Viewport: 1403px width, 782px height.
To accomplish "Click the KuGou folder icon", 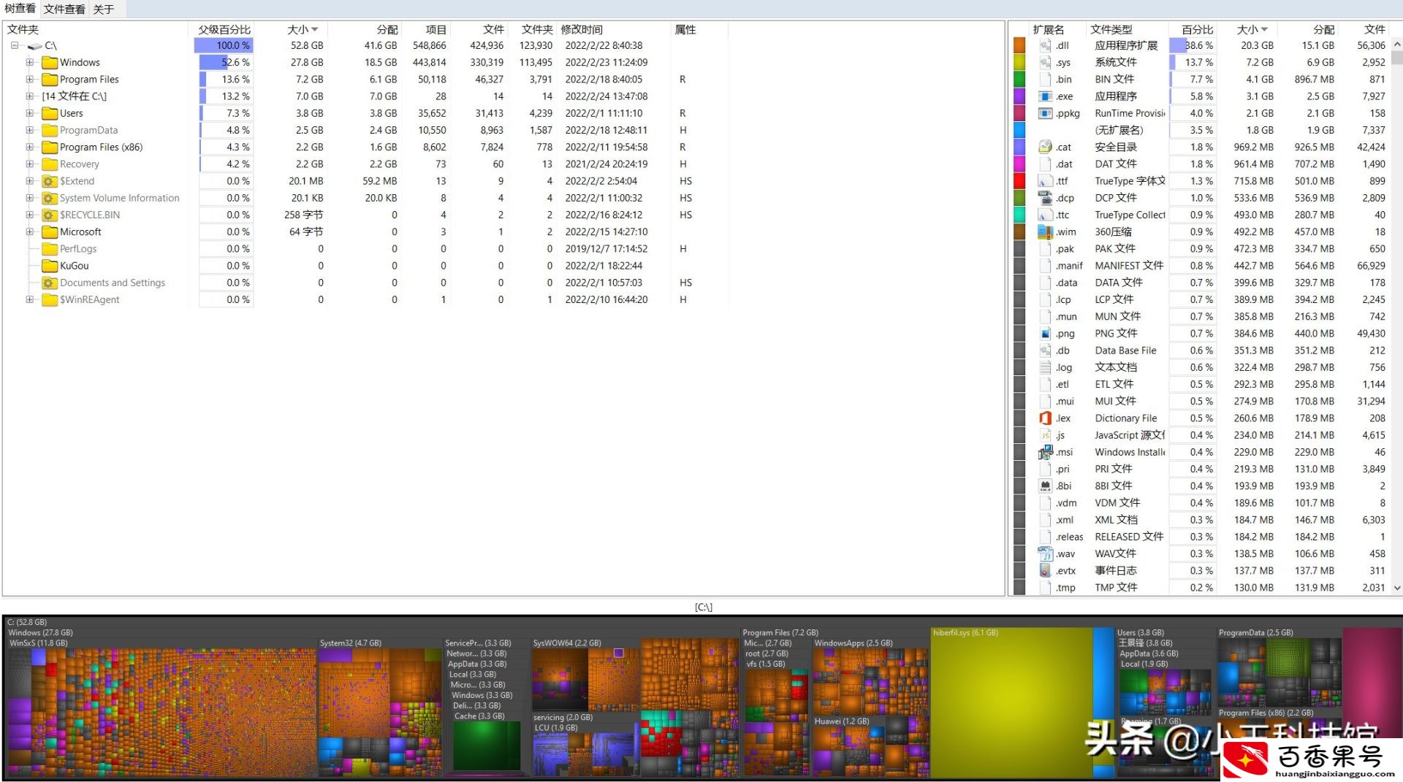I will pos(50,266).
